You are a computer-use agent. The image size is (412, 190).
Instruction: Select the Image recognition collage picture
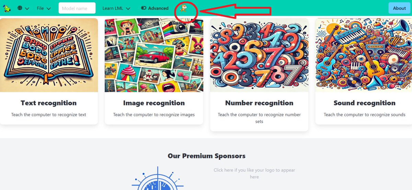click(x=154, y=55)
